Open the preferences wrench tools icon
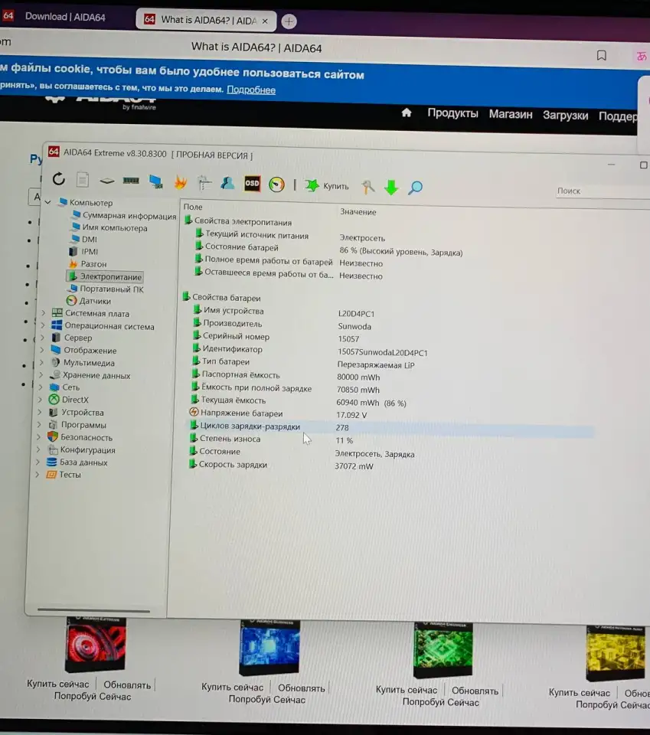Image resolution: width=650 pixels, height=735 pixels. pos(368,187)
